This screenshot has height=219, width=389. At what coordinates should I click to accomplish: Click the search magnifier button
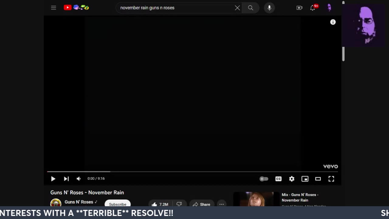tap(250, 8)
